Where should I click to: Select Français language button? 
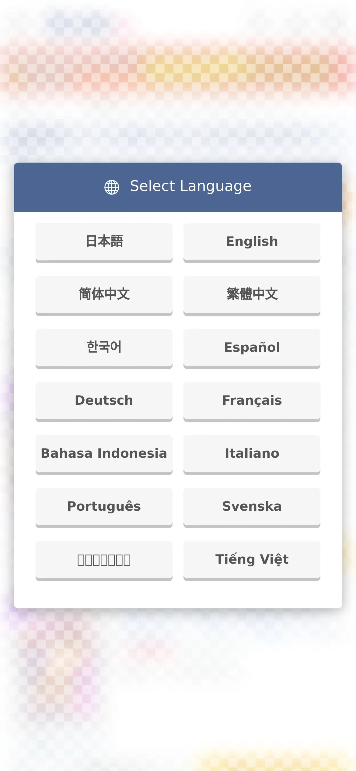pos(252,401)
